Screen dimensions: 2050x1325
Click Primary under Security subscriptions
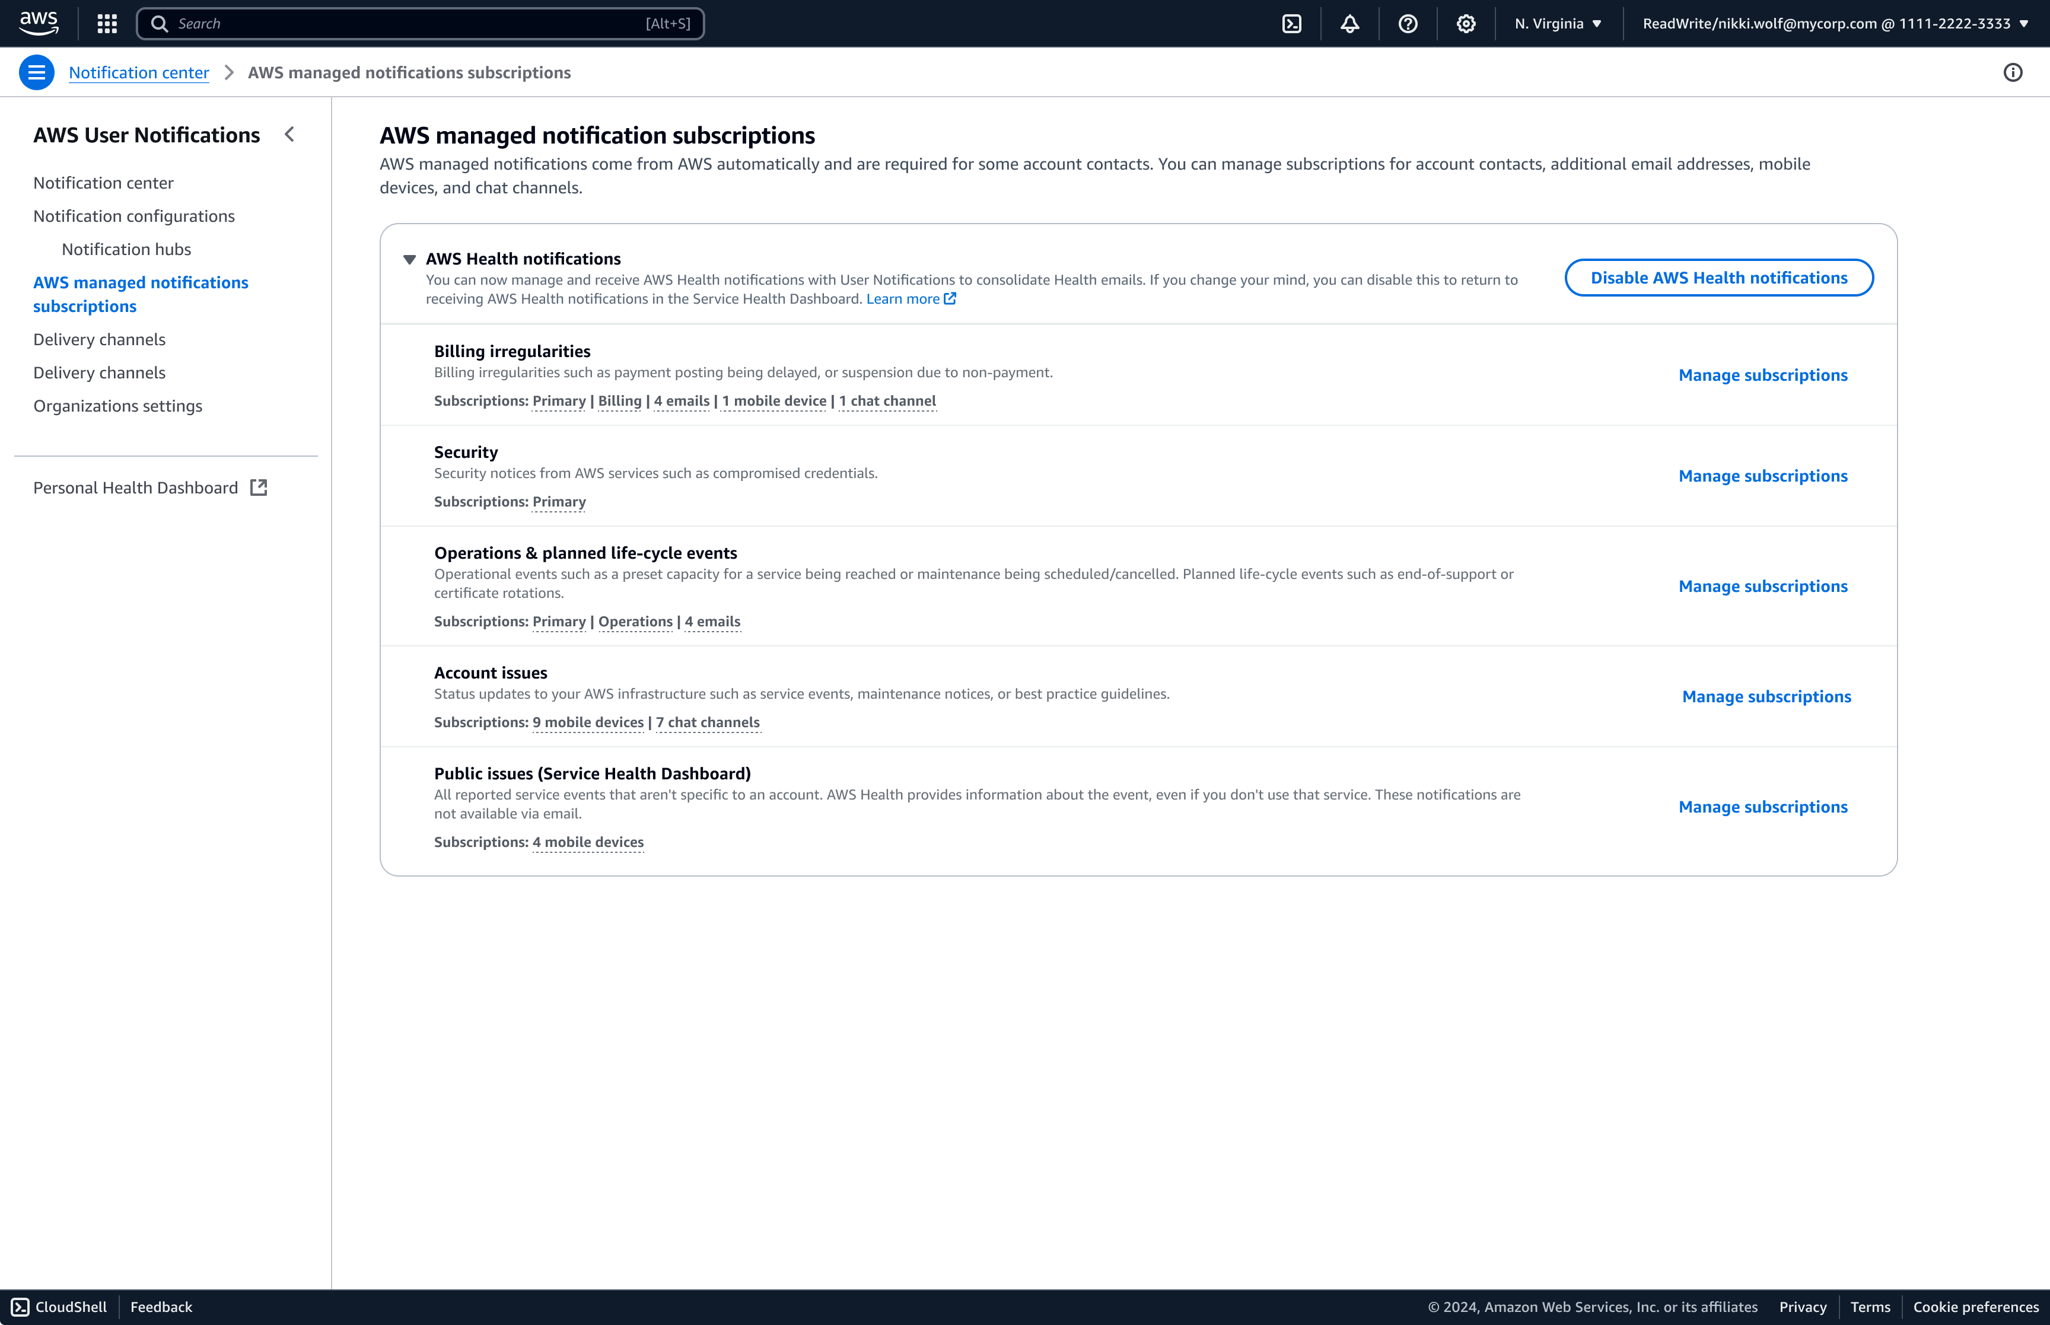tap(559, 502)
